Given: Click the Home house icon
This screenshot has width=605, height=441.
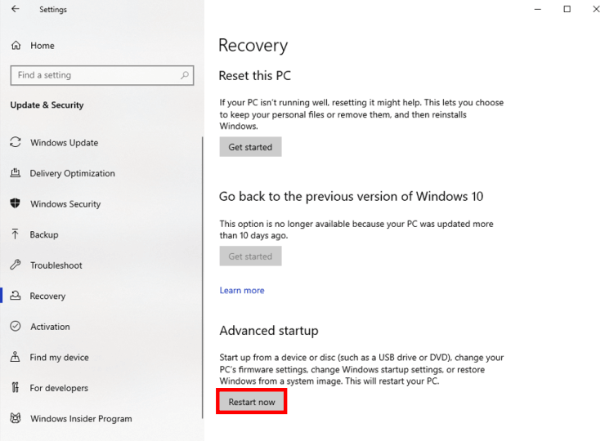Looking at the screenshot, I should (16, 46).
